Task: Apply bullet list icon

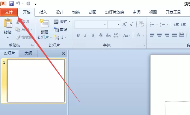Action: pos(152,24)
